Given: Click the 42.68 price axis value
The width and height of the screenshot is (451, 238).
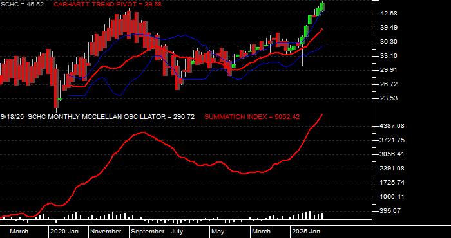Looking at the screenshot, I should [x=389, y=14].
